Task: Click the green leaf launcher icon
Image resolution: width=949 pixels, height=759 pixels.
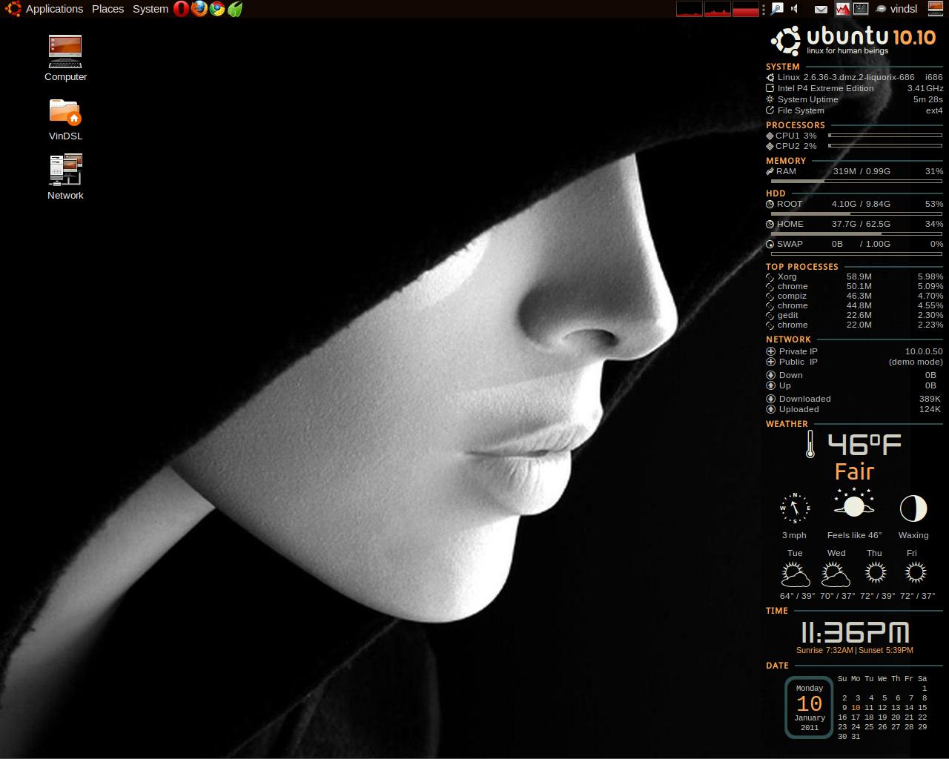Action: (x=235, y=9)
